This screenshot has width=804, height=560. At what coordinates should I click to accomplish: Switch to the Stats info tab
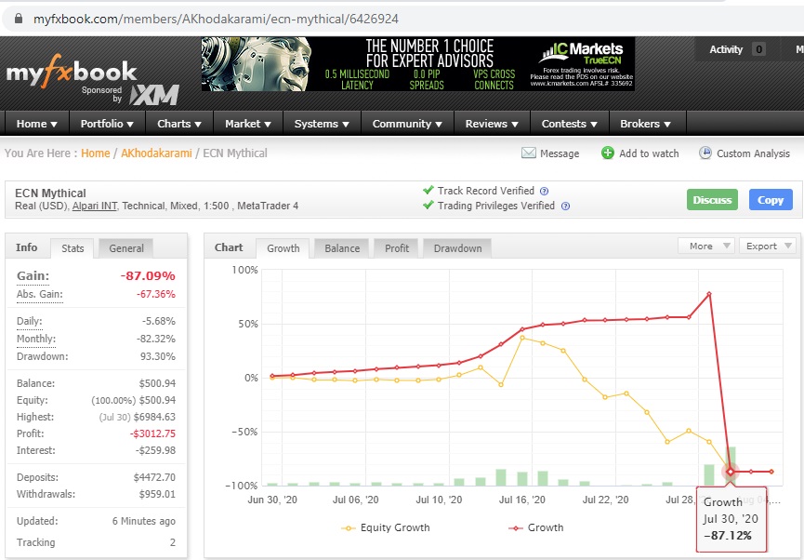click(x=72, y=248)
